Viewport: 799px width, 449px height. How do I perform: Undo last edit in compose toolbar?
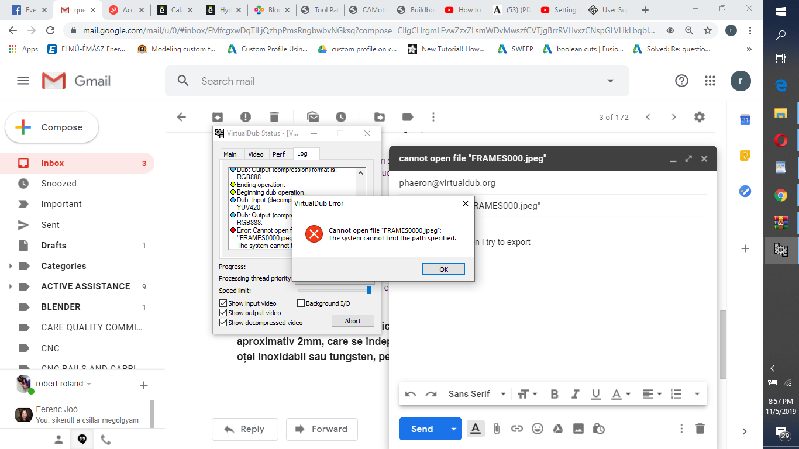(x=411, y=394)
